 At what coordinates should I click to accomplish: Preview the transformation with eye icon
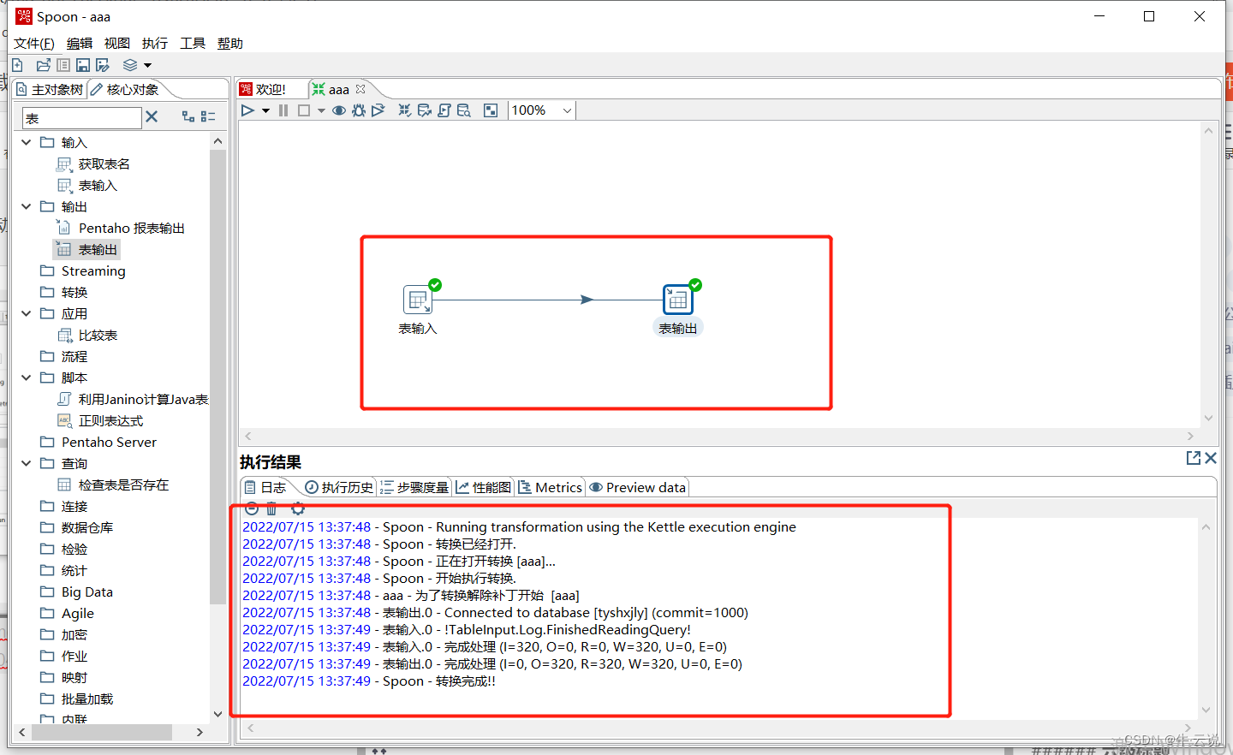[339, 110]
